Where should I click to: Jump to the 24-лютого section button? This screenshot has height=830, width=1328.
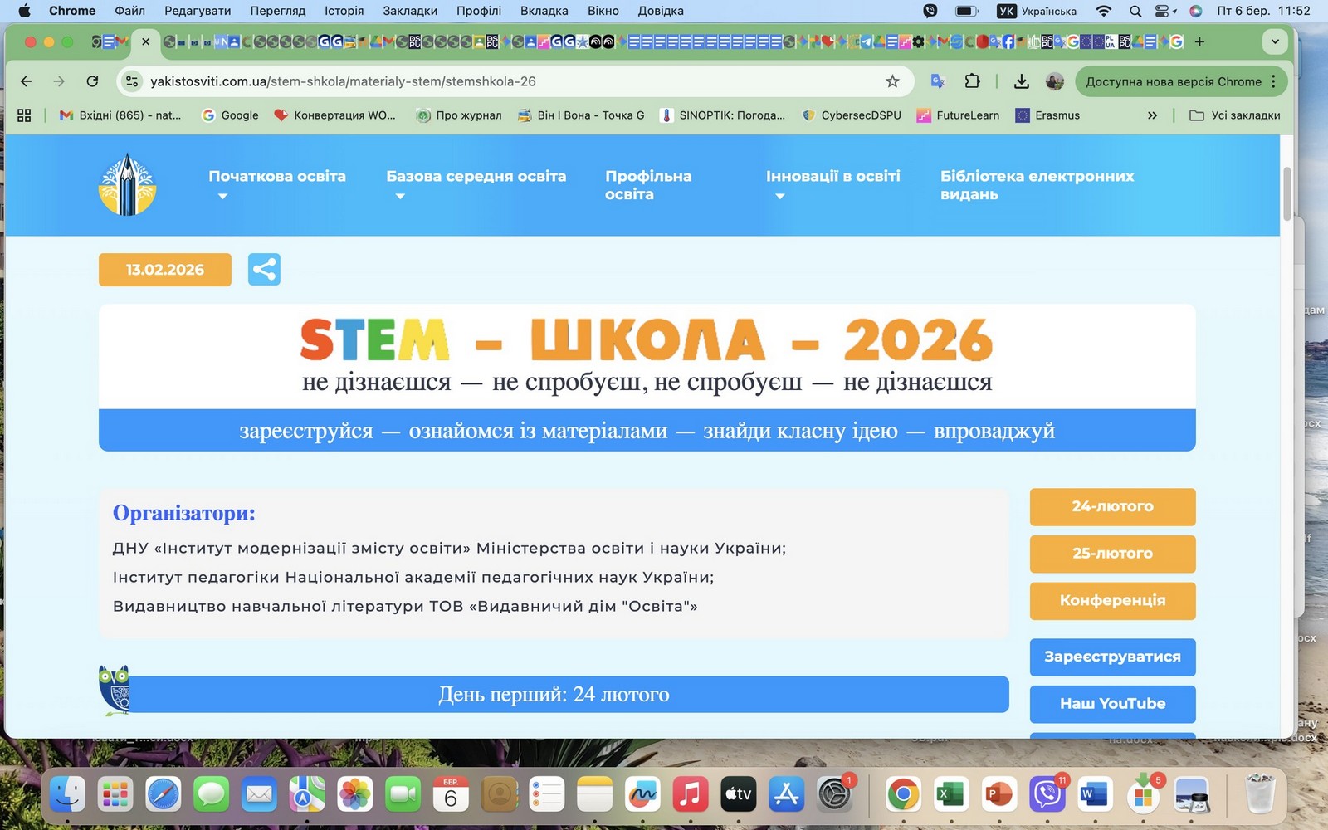(1112, 506)
